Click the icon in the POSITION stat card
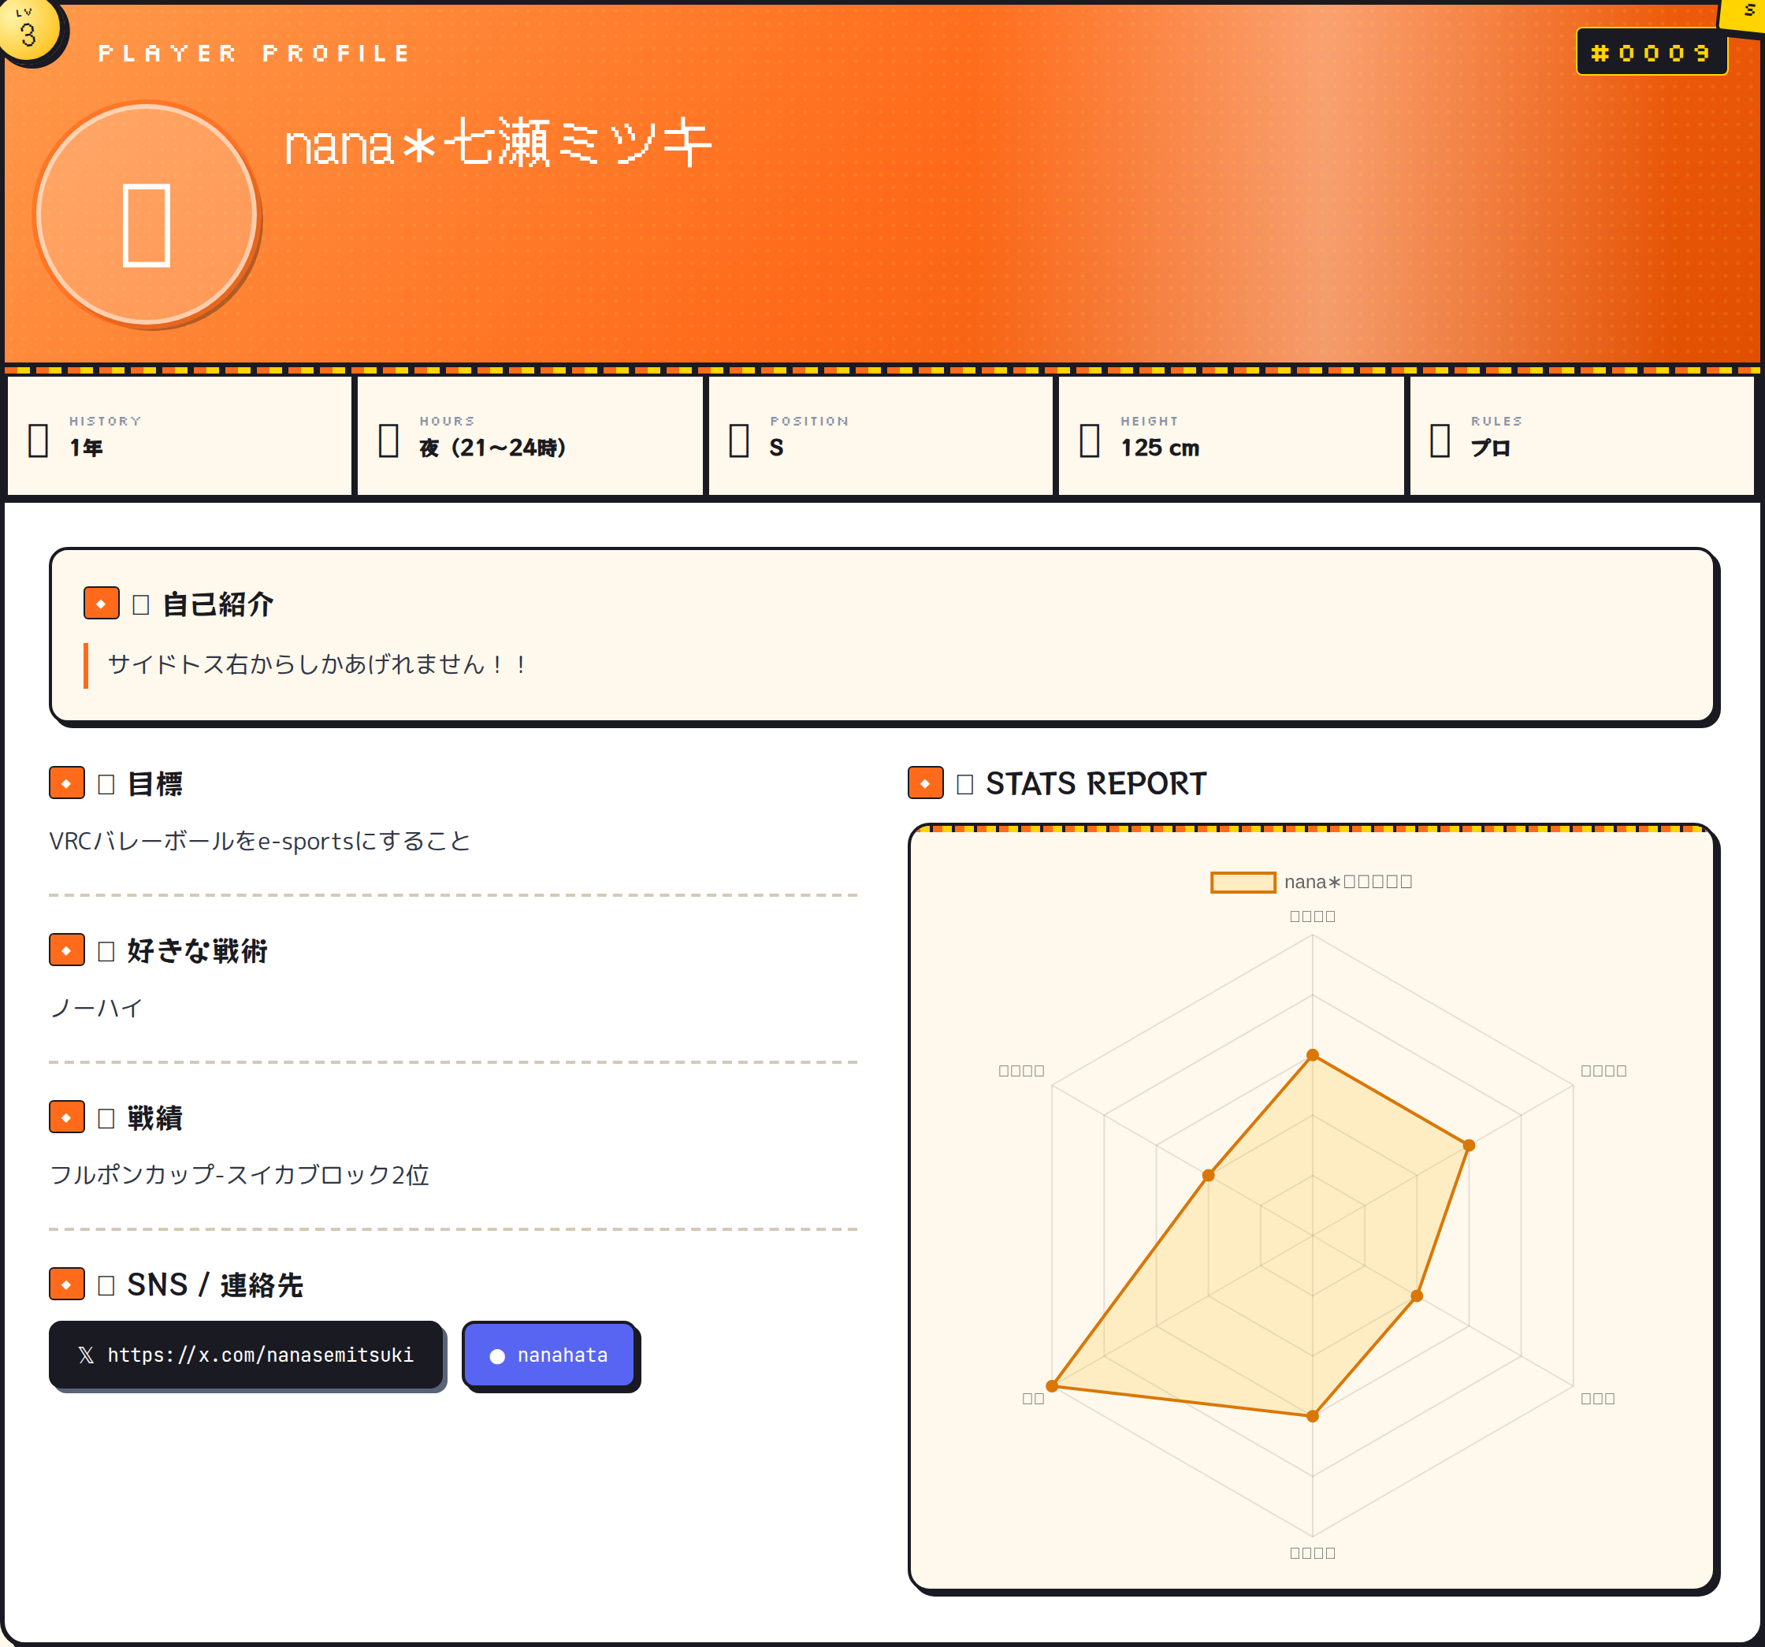This screenshot has height=1647, width=1765. (x=738, y=440)
